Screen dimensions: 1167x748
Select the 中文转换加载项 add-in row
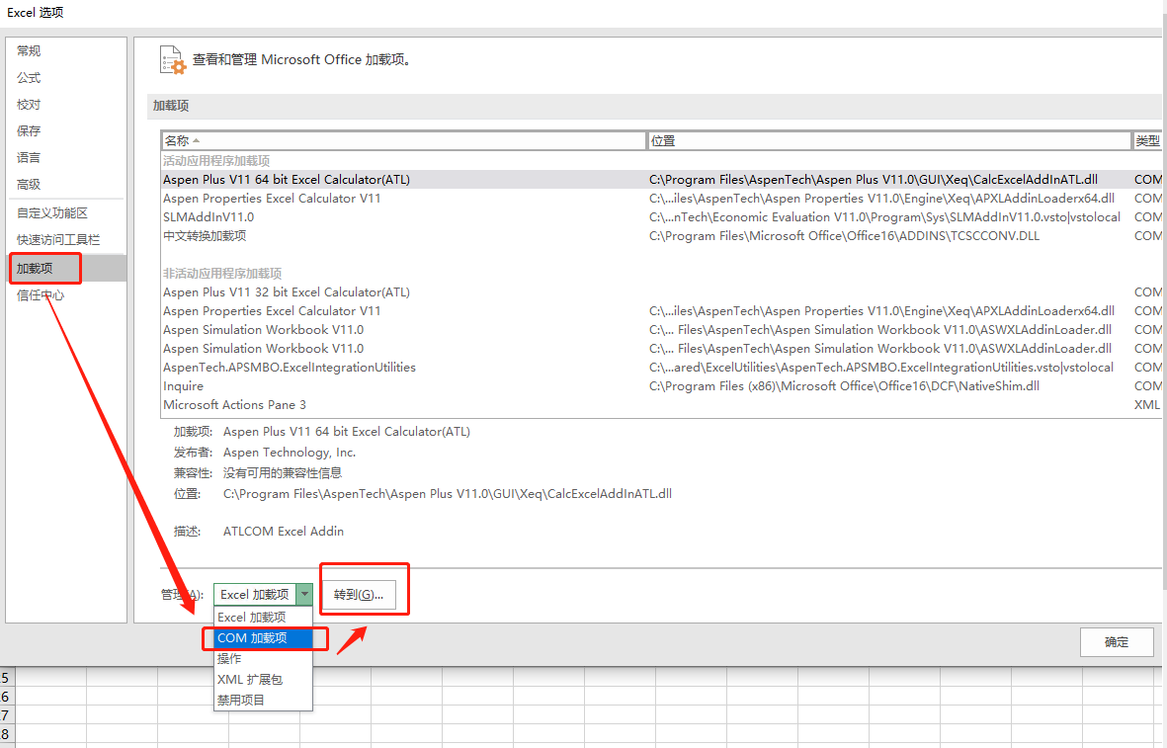(661, 235)
